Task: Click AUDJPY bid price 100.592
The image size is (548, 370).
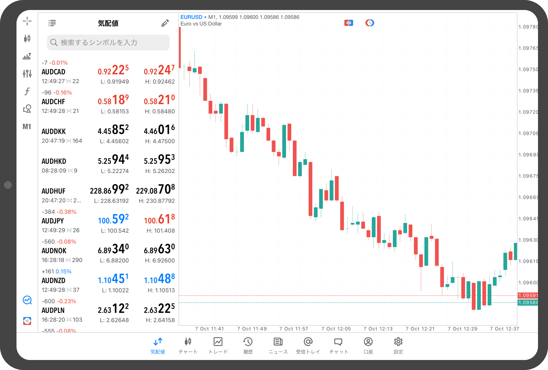Action: (x=113, y=219)
